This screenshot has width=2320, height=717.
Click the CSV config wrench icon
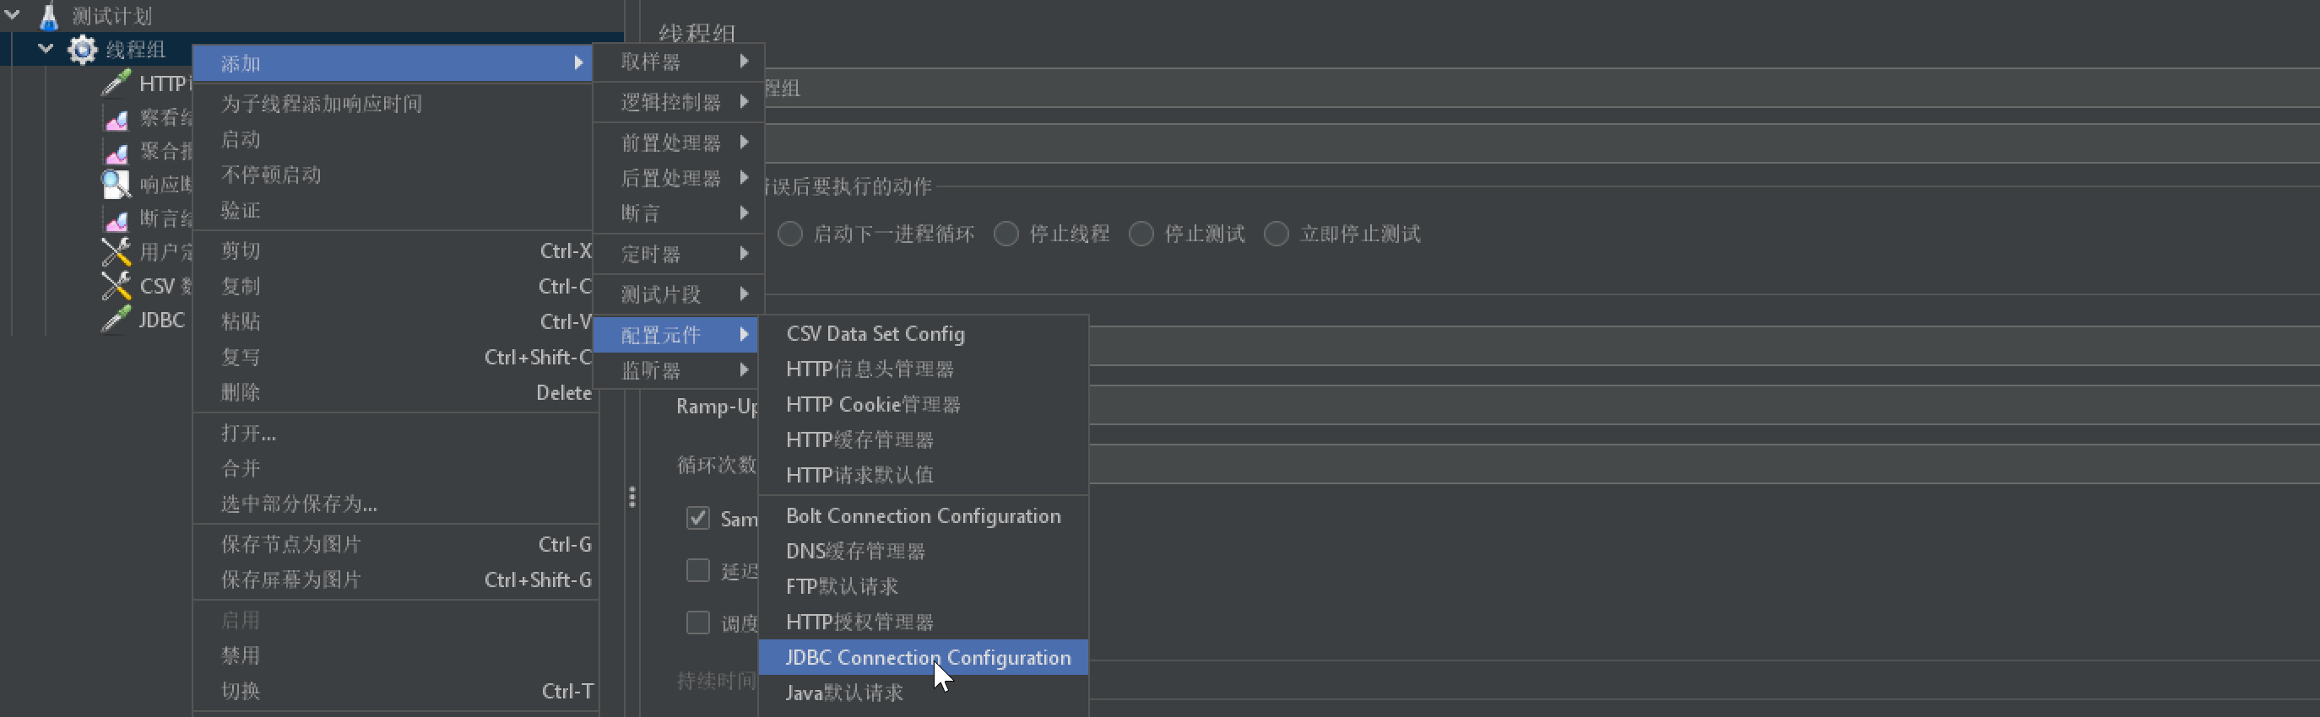pos(116,286)
